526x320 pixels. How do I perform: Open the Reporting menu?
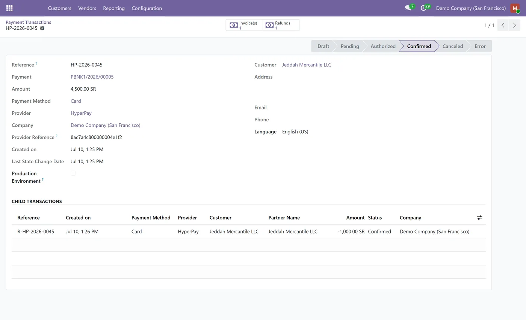pyautogui.click(x=114, y=8)
